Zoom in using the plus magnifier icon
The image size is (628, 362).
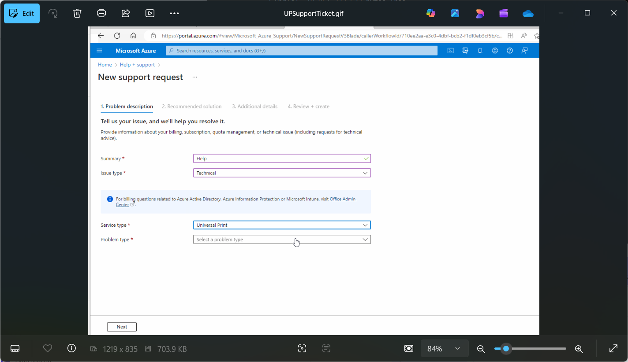pyautogui.click(x=579, y=349)
